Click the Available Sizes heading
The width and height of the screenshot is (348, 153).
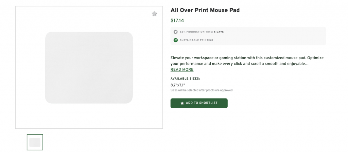pyautogui.click(x=185, y=79)
